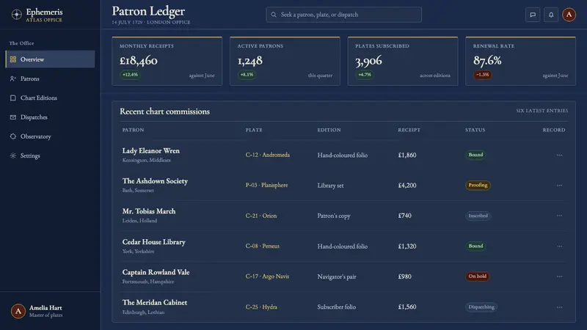Screen dimensions: 587x330
Task: Click the Status column header
Action: (475, 130)
